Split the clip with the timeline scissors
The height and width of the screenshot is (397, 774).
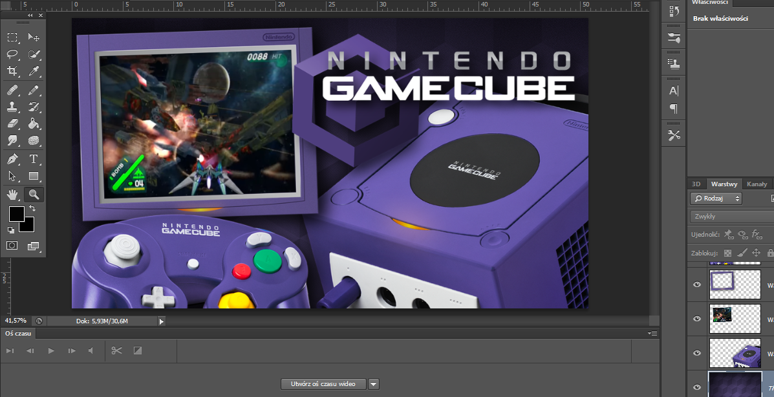click(116, 350)
